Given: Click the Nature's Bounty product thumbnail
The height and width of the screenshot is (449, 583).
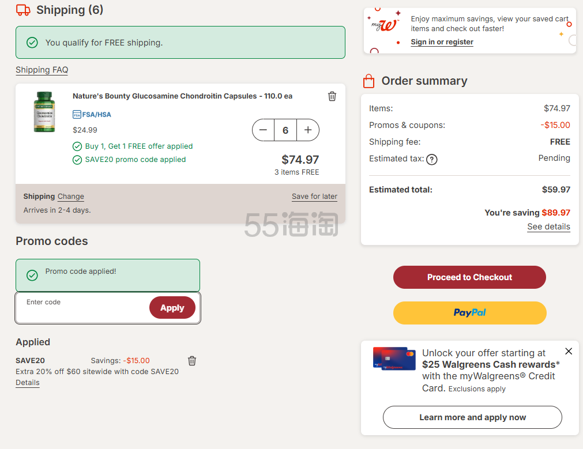Looking at the screenshot, I should 44,112.
